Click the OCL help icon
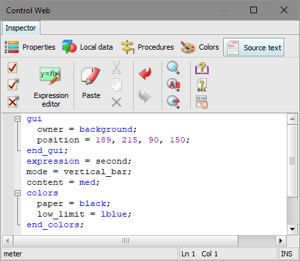This screenshot has height=261, width=300. pyautogui.click(x=202, y=85)
